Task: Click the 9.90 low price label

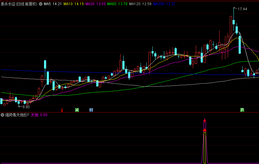Action: pos(26,107)
